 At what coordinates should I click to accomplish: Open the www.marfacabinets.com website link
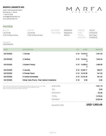10,19
